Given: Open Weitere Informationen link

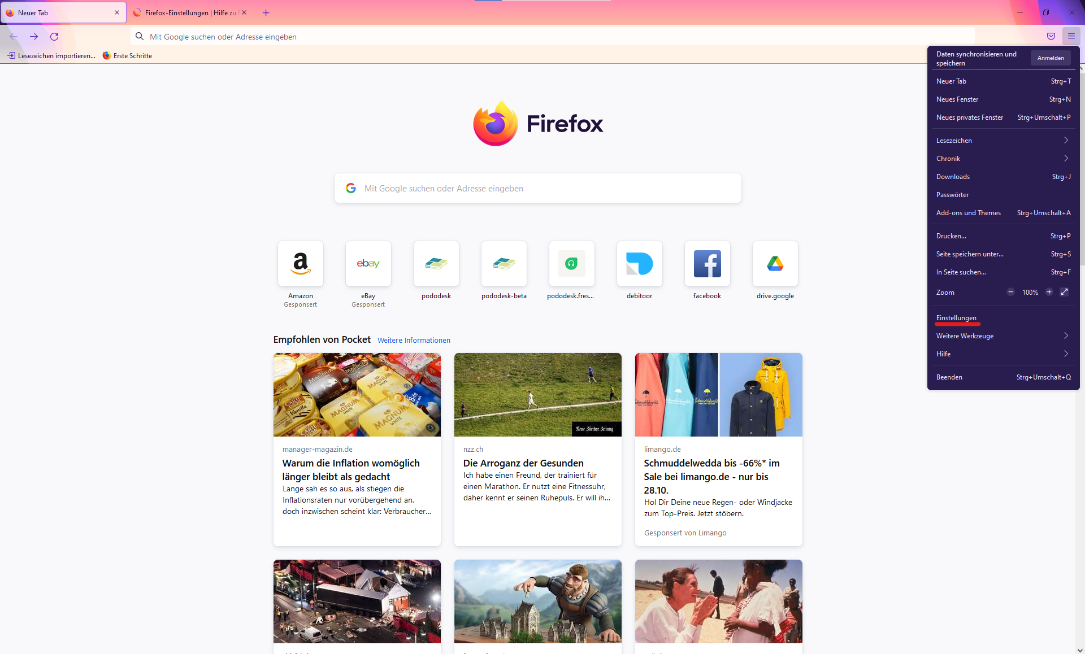Looking at the screenshot, I should [414, 340].
